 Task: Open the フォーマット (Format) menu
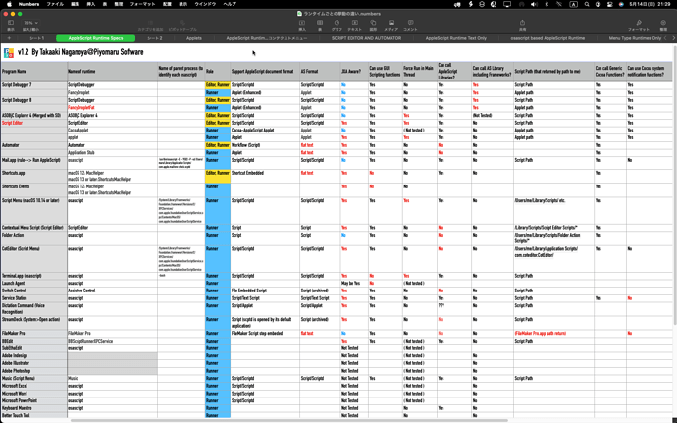coord(142,4)
